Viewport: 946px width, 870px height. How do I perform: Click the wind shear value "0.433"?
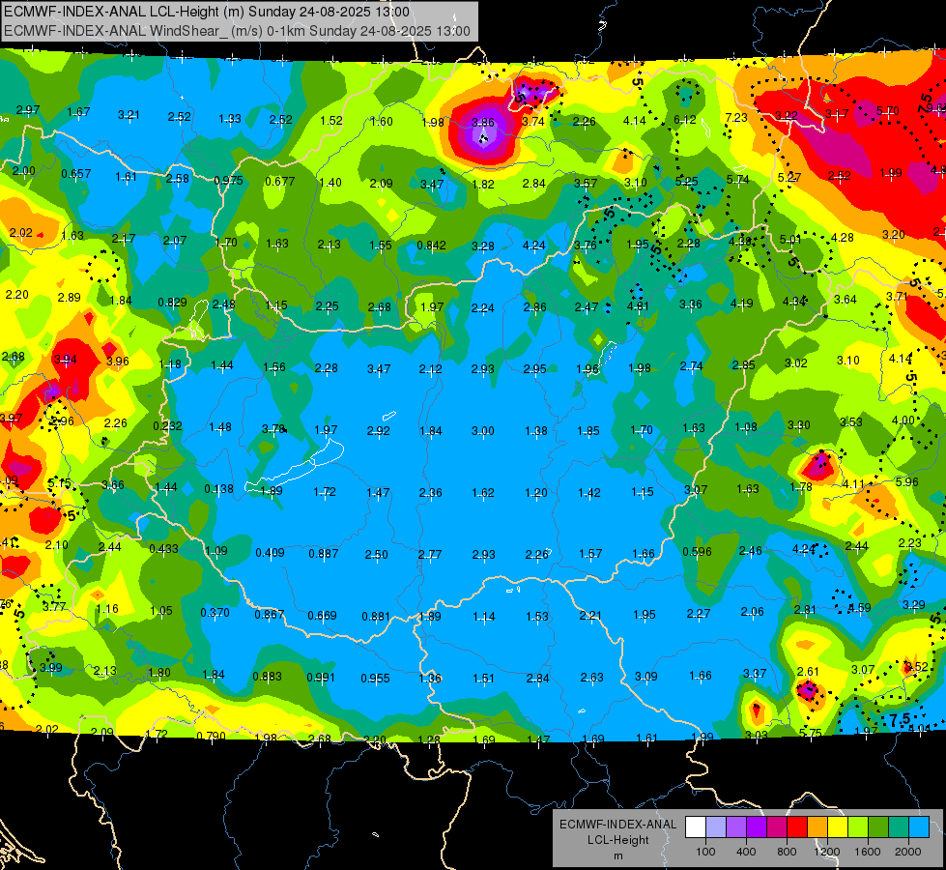pyautogui.click(x=164, y=548)
